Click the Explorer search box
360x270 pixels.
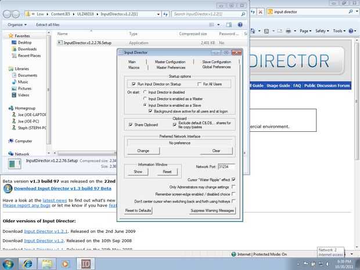tap(209, 15)
